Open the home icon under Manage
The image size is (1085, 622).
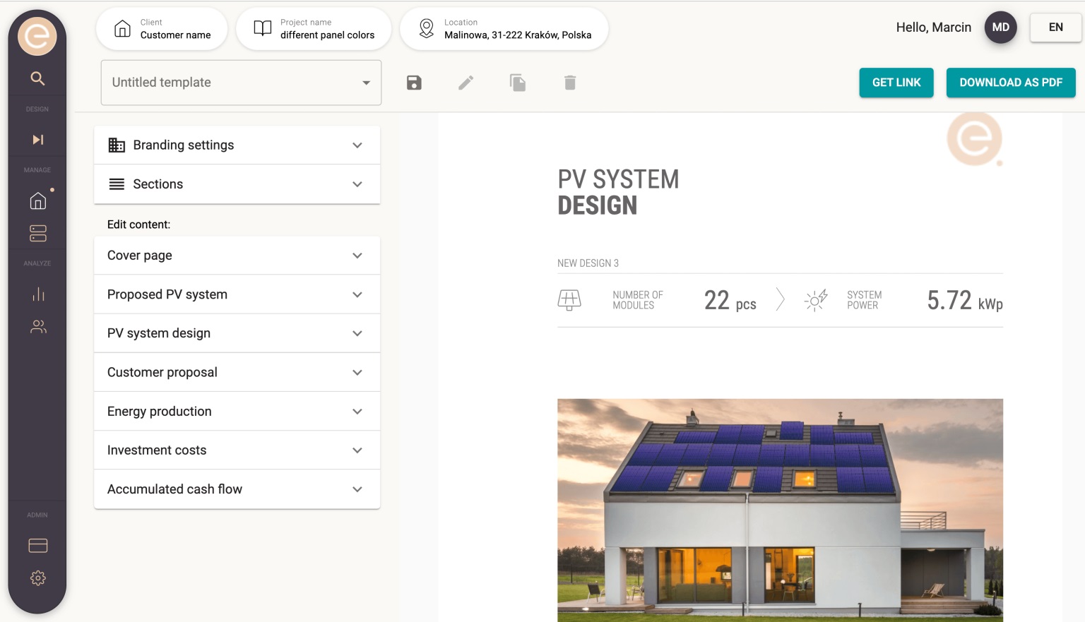coord(38,201)
